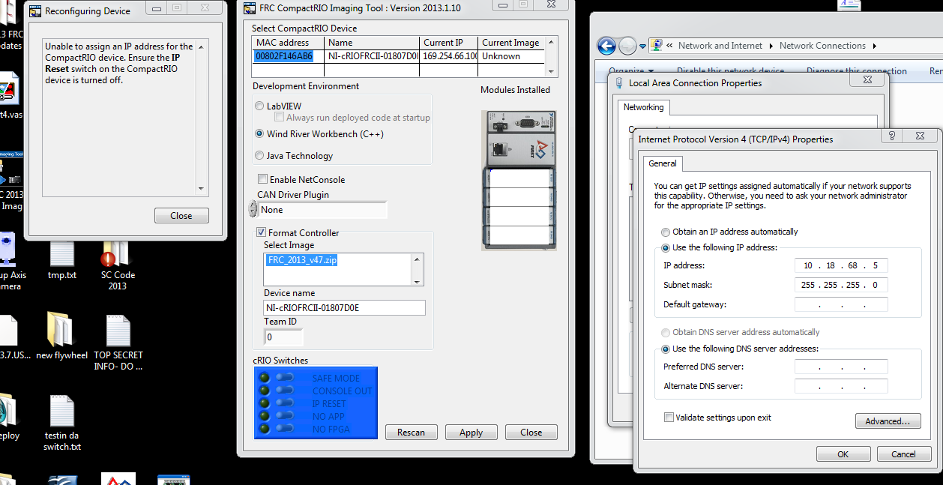
Task: Click the Alternate DNS server field
Action: coord(841,386)
